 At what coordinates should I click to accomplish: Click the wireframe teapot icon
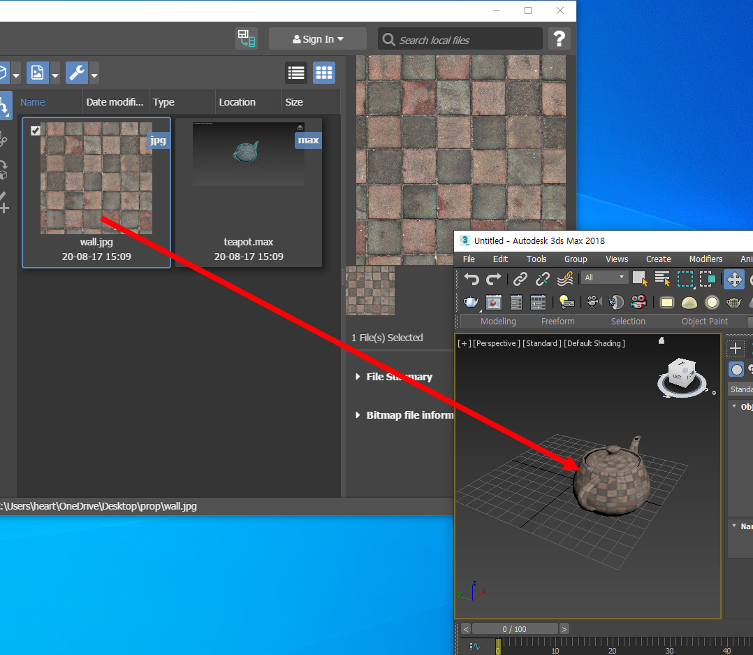[733, 302]
